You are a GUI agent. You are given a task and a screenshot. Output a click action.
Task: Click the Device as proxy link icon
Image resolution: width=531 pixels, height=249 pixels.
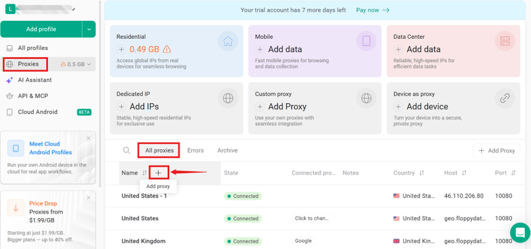pos(505,99)
